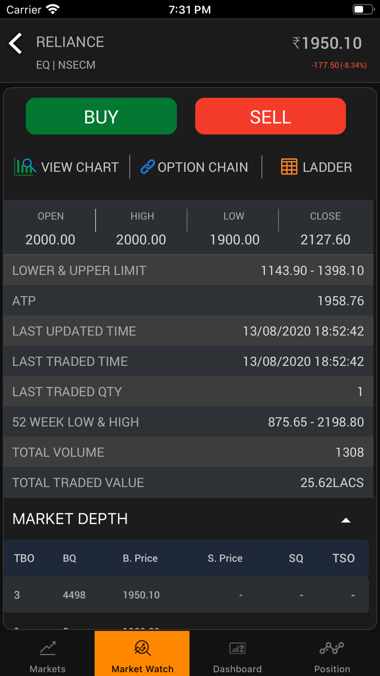Select the Market Watch magnifier icon

coord(142,648)
